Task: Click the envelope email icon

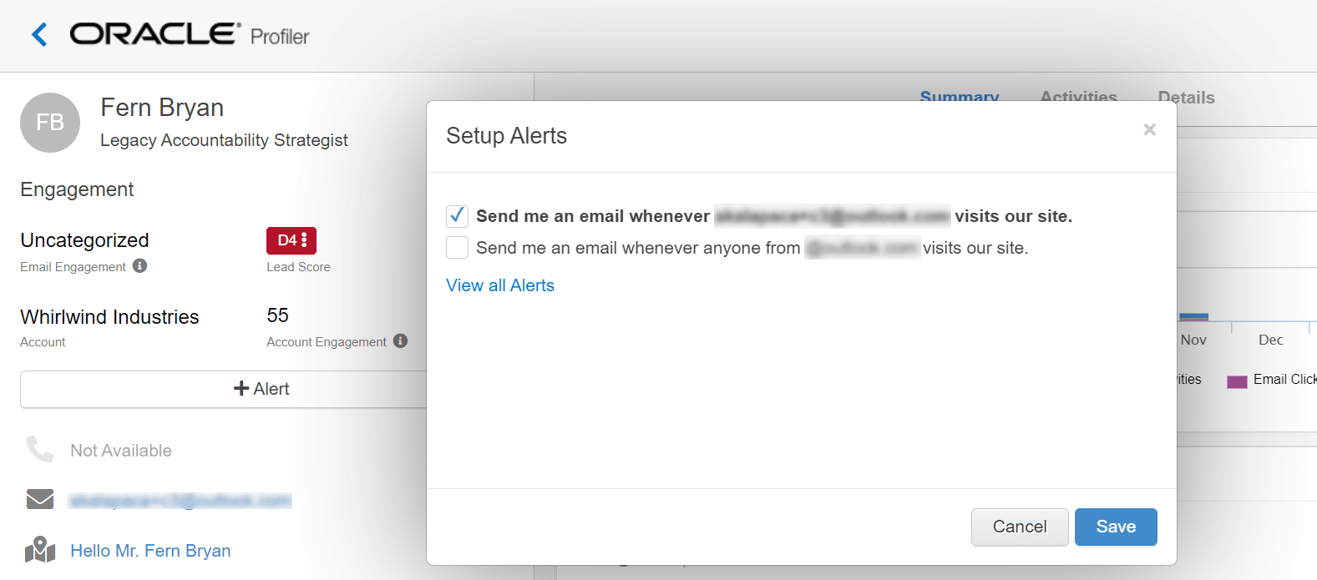Action: pyautogui.click(x=40, y=499)
